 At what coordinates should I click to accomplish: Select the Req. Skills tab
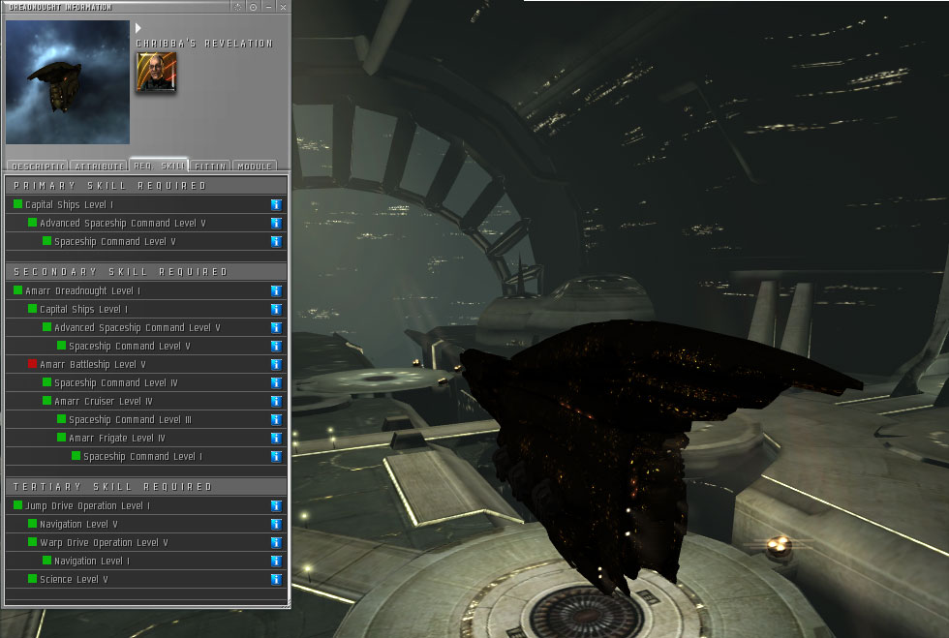(159, 166)
